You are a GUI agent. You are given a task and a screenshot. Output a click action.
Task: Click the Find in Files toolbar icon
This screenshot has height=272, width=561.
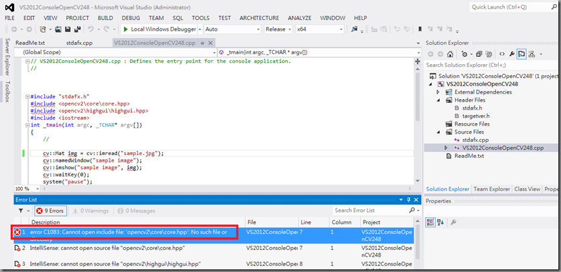click(355, 29)
